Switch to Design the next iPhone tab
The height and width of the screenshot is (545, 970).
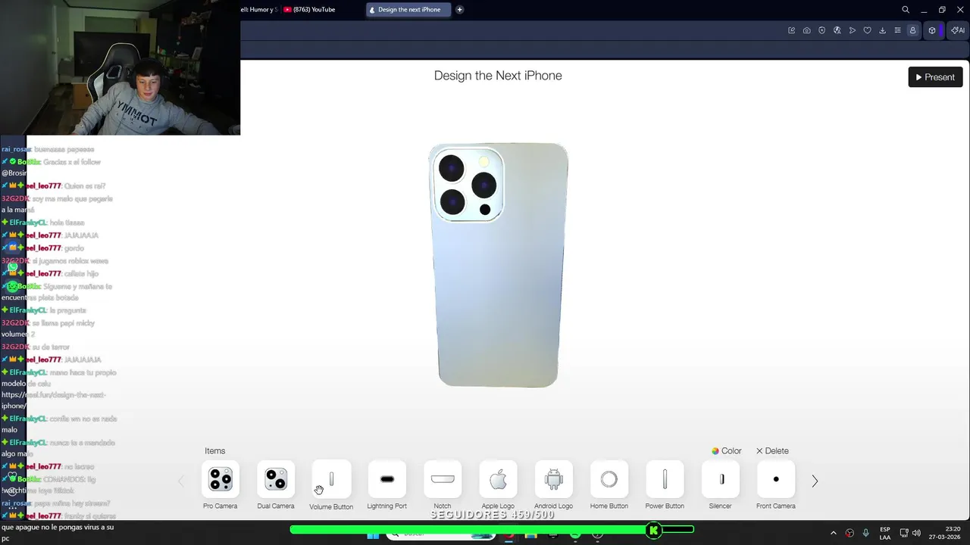click(408, 10)
